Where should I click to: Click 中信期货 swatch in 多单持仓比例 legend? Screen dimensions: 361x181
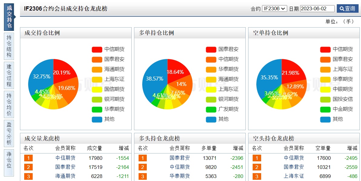(x=211, y=59)
